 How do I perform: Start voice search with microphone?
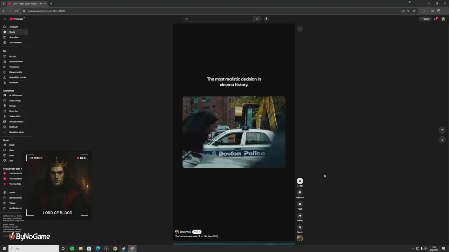266,19
